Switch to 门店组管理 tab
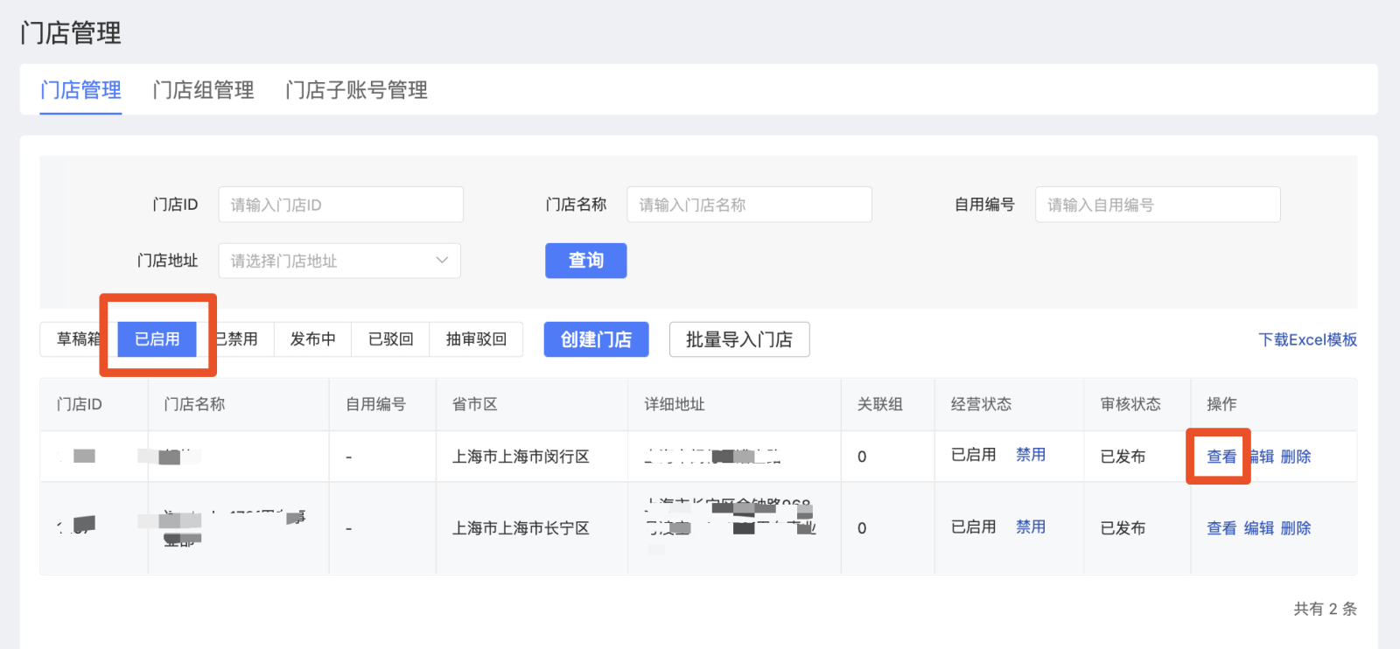The width and height of the screenshot is (1400, 649). (203, 90)
